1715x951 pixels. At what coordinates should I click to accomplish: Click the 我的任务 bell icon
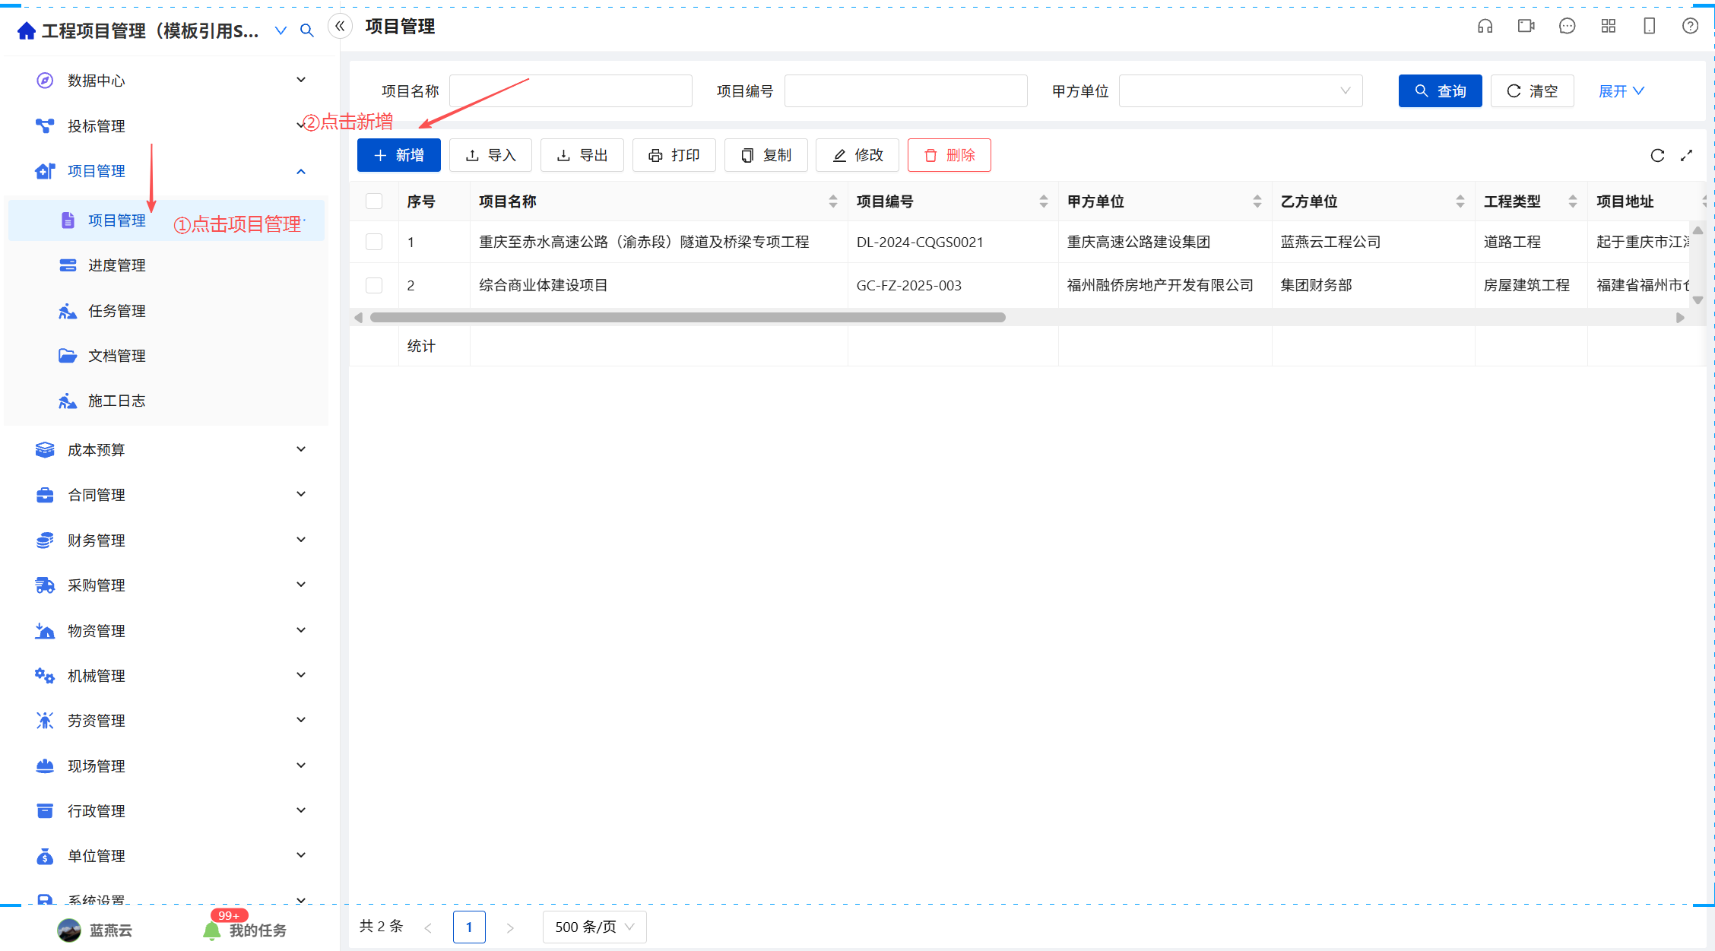pos(212,930)
